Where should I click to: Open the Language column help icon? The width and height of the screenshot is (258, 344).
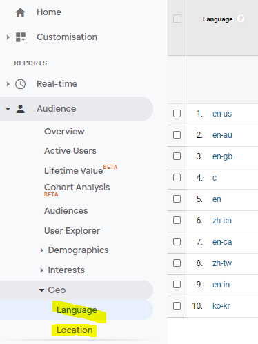pos(241,19)
